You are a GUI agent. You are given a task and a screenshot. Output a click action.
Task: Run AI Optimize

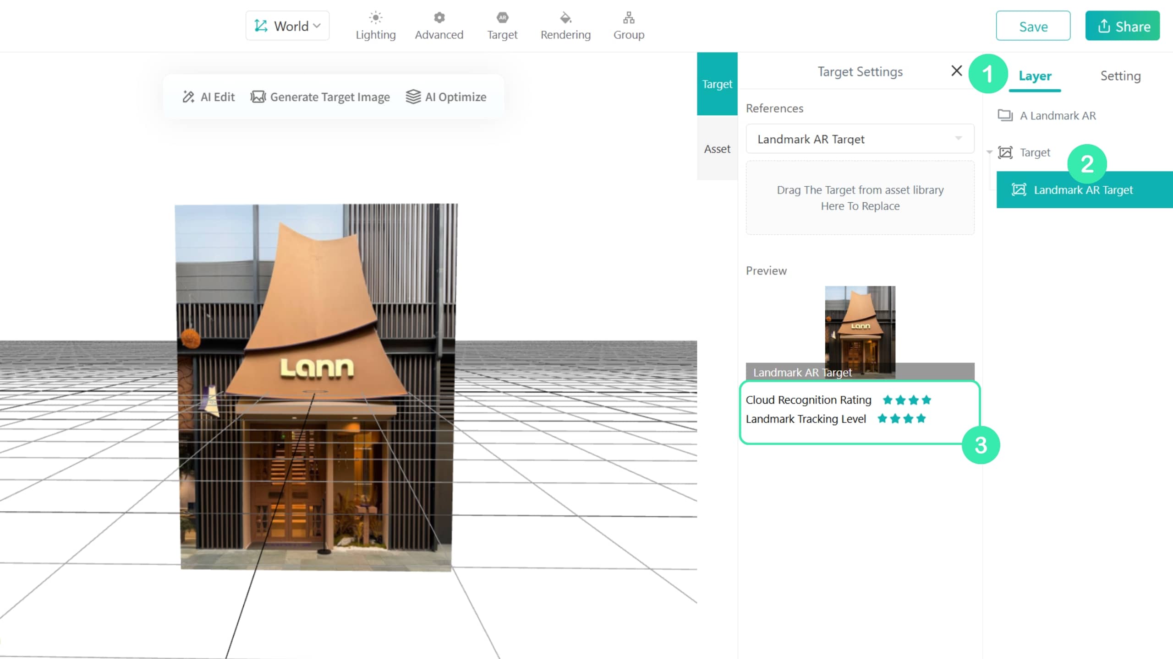pos(446,97)
